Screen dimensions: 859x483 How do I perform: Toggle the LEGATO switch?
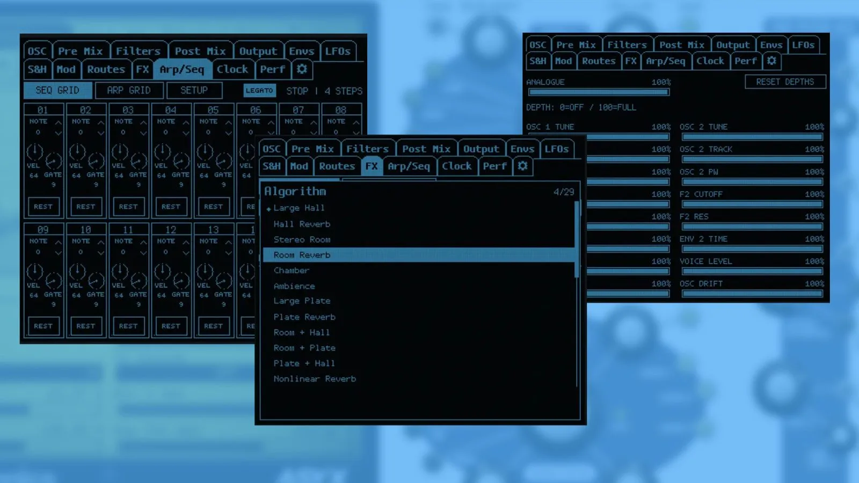click(x=259, y=91)
